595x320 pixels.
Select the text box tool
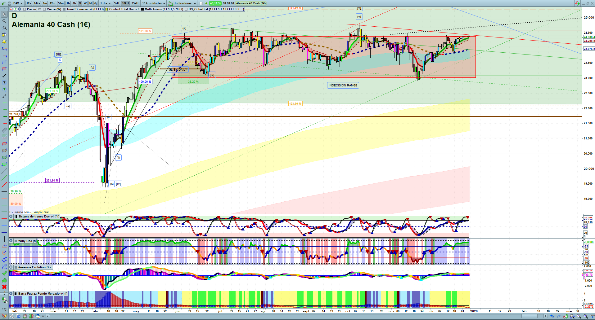(4, 82)
